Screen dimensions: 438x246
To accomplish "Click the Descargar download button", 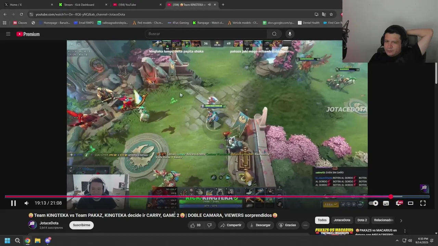I will click(x=260, y=225).
